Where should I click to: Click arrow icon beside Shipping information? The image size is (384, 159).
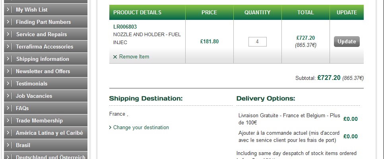(x=8, y=59)
